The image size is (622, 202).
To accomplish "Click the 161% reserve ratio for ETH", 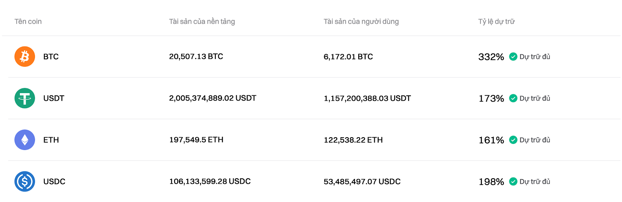I will coord(491,140).
